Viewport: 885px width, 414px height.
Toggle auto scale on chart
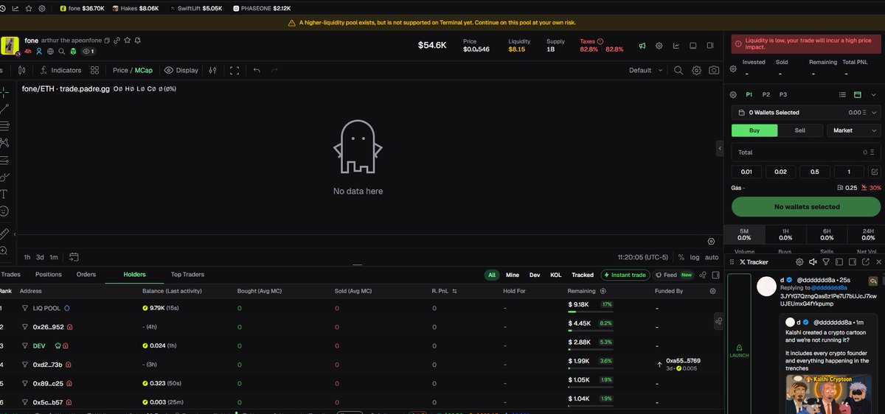[x=712, y=258]
